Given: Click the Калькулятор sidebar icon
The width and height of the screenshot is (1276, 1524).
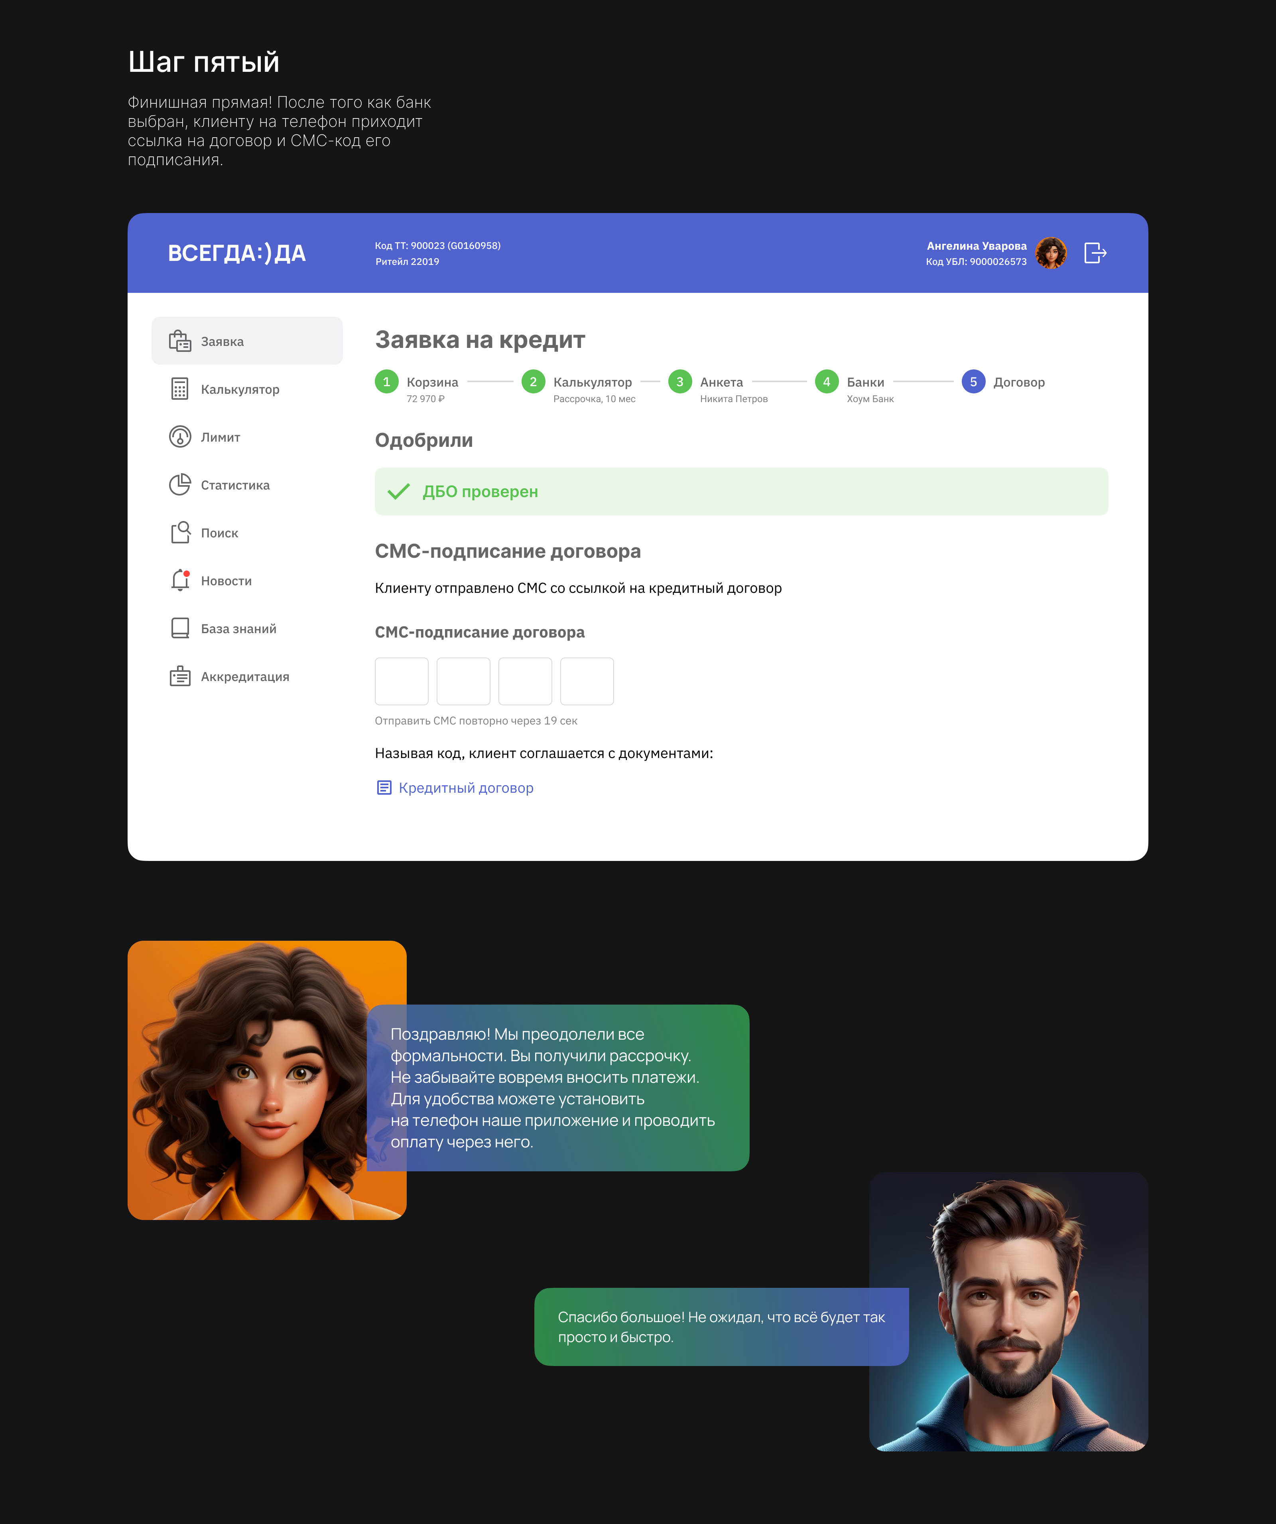Looking at the screenshot, I should pos(180,389).
